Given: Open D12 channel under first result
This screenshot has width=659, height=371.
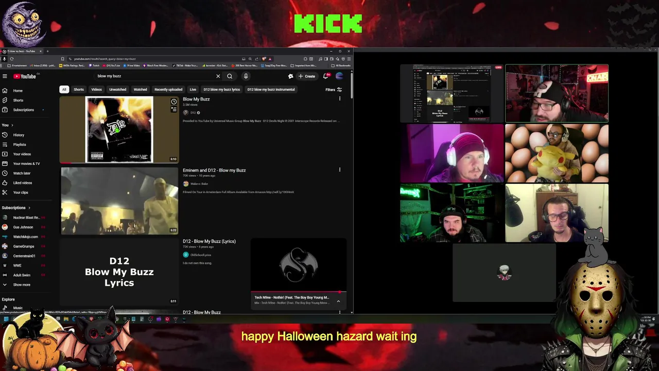Looking at the screenshot, I should tap(193, 112).
